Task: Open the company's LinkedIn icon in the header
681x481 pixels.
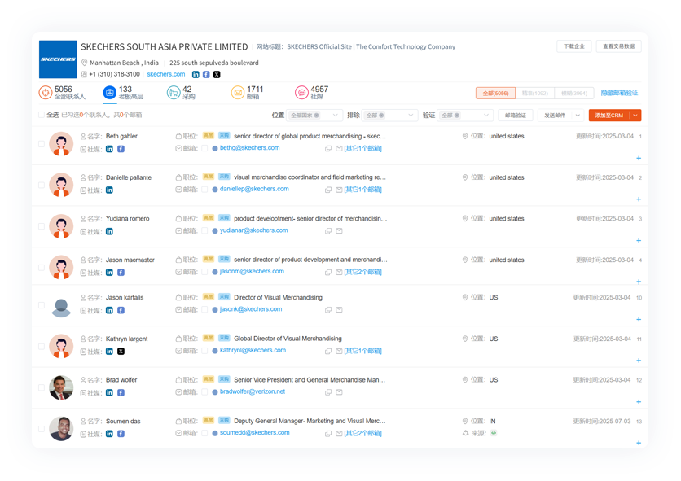Action: 196,74
